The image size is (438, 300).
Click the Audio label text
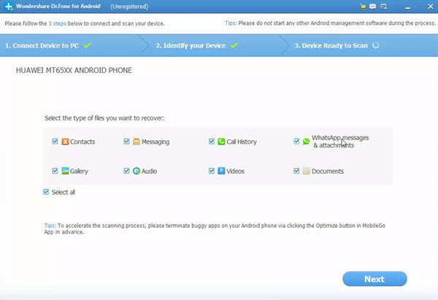click(150, 171)
